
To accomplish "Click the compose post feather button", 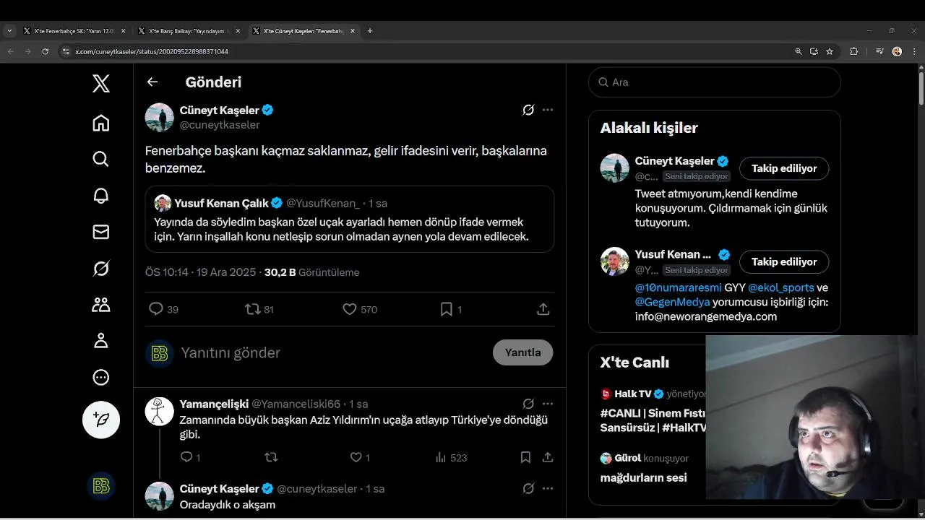I will 101,420.
